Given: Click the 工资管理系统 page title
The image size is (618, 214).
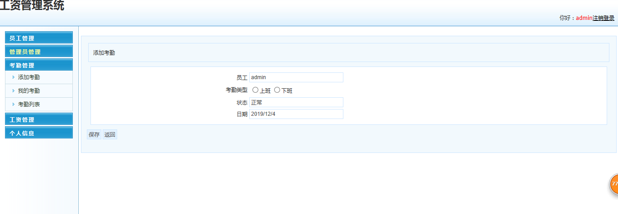Looking at the screenshot, I should pyautogui.click(x=32, y=5).
